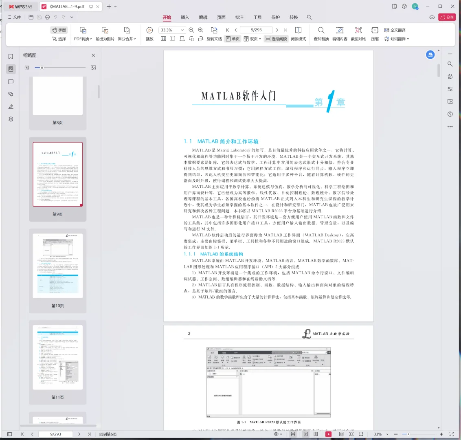This screenshot has width=461, height=440.
Task: Click the Open file folder icon
Action: pyautogui.click(x=31, y=18)
